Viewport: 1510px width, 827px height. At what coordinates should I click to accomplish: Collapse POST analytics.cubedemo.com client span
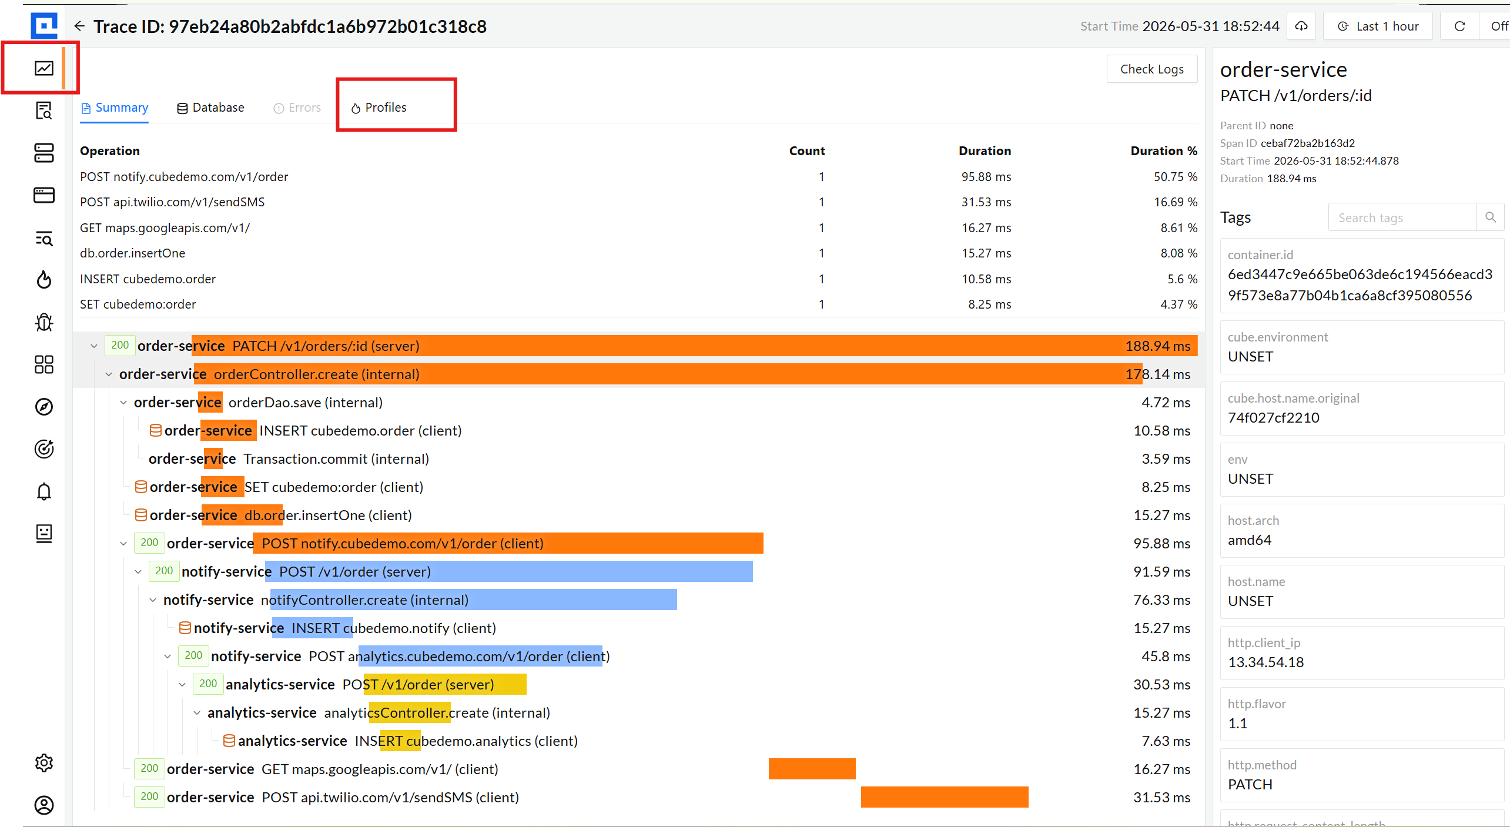(x=168, y=657)
